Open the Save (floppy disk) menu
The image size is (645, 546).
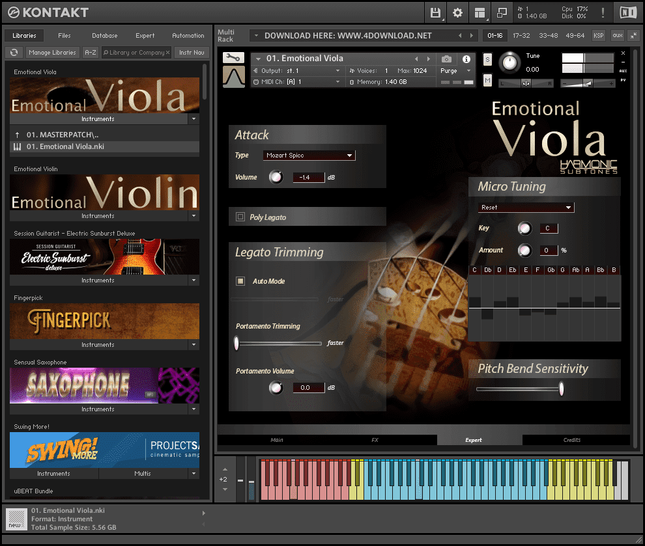(436, 13)
